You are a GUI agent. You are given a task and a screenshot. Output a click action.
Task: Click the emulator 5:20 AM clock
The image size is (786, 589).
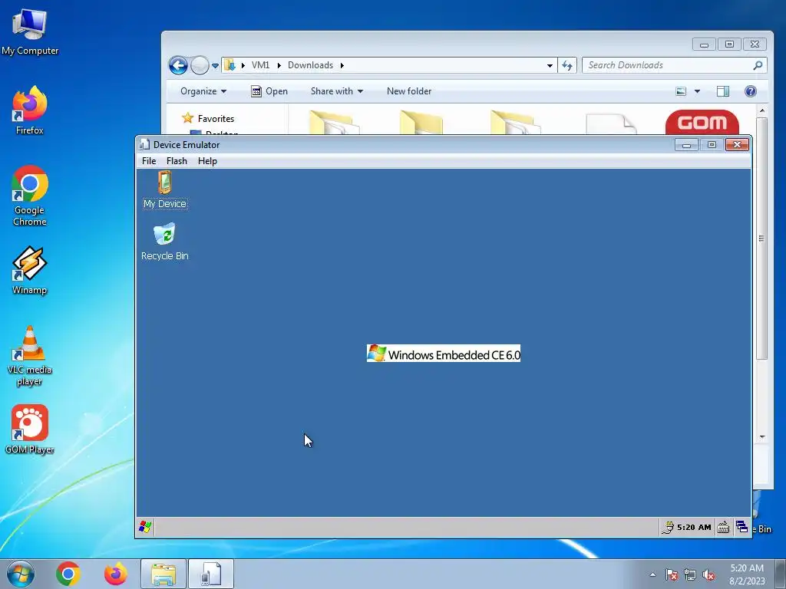click(x=694, y=528)
